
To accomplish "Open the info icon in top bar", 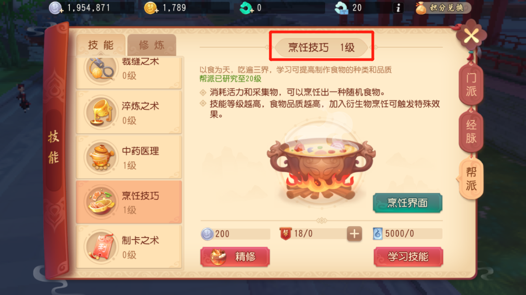I will pyautogui.click(x=398, y=8).
